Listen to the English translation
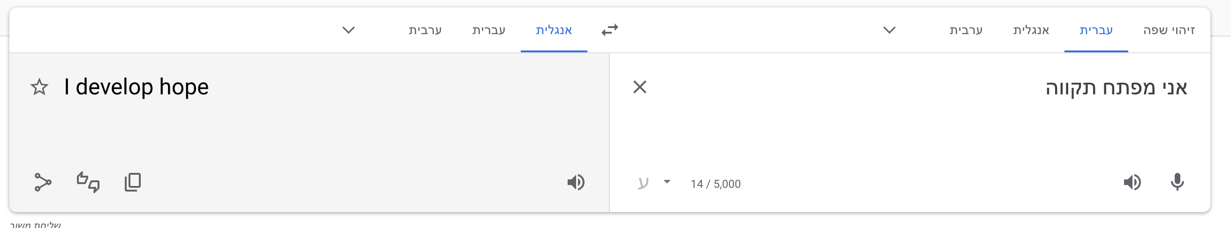 (576, 182)
